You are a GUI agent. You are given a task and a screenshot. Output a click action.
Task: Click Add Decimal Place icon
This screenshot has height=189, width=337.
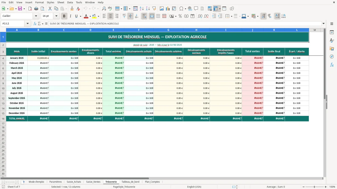tap(200, 16)
